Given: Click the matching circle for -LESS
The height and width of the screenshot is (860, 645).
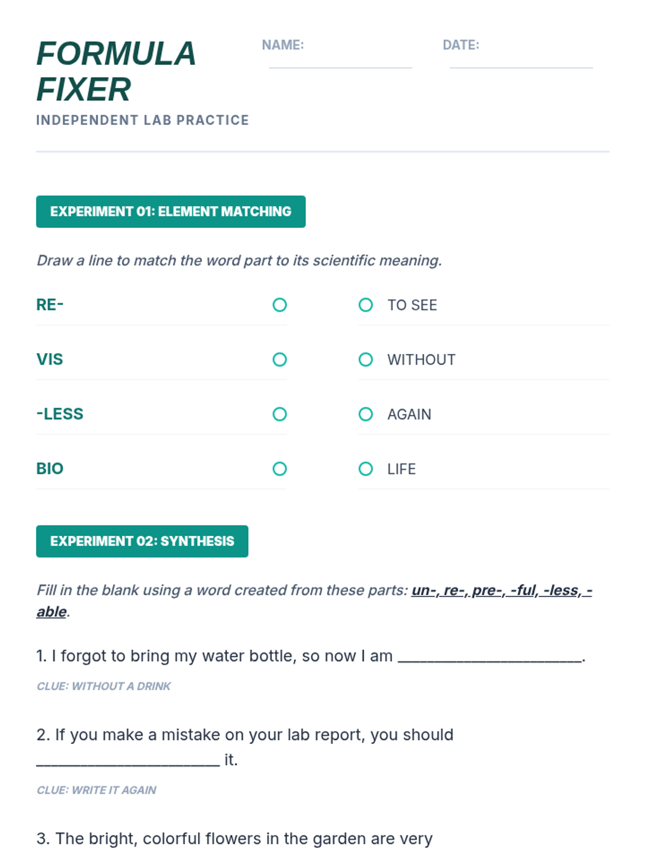Looking at the screenshot, I should click(279, 414).
